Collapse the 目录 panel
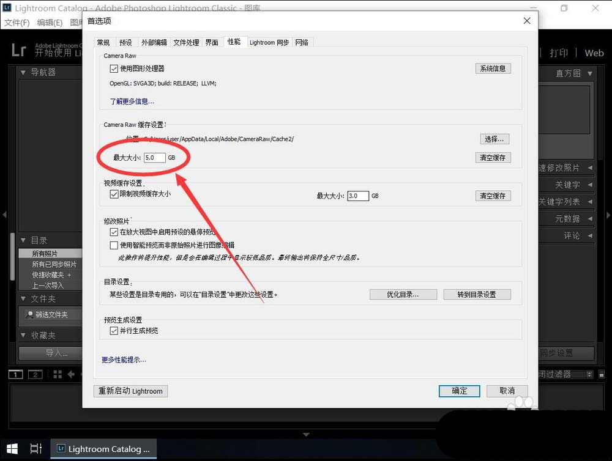The height and width of the screenshot is (461, 612). point(23,240)
